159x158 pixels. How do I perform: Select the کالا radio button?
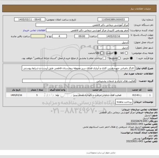126,53
